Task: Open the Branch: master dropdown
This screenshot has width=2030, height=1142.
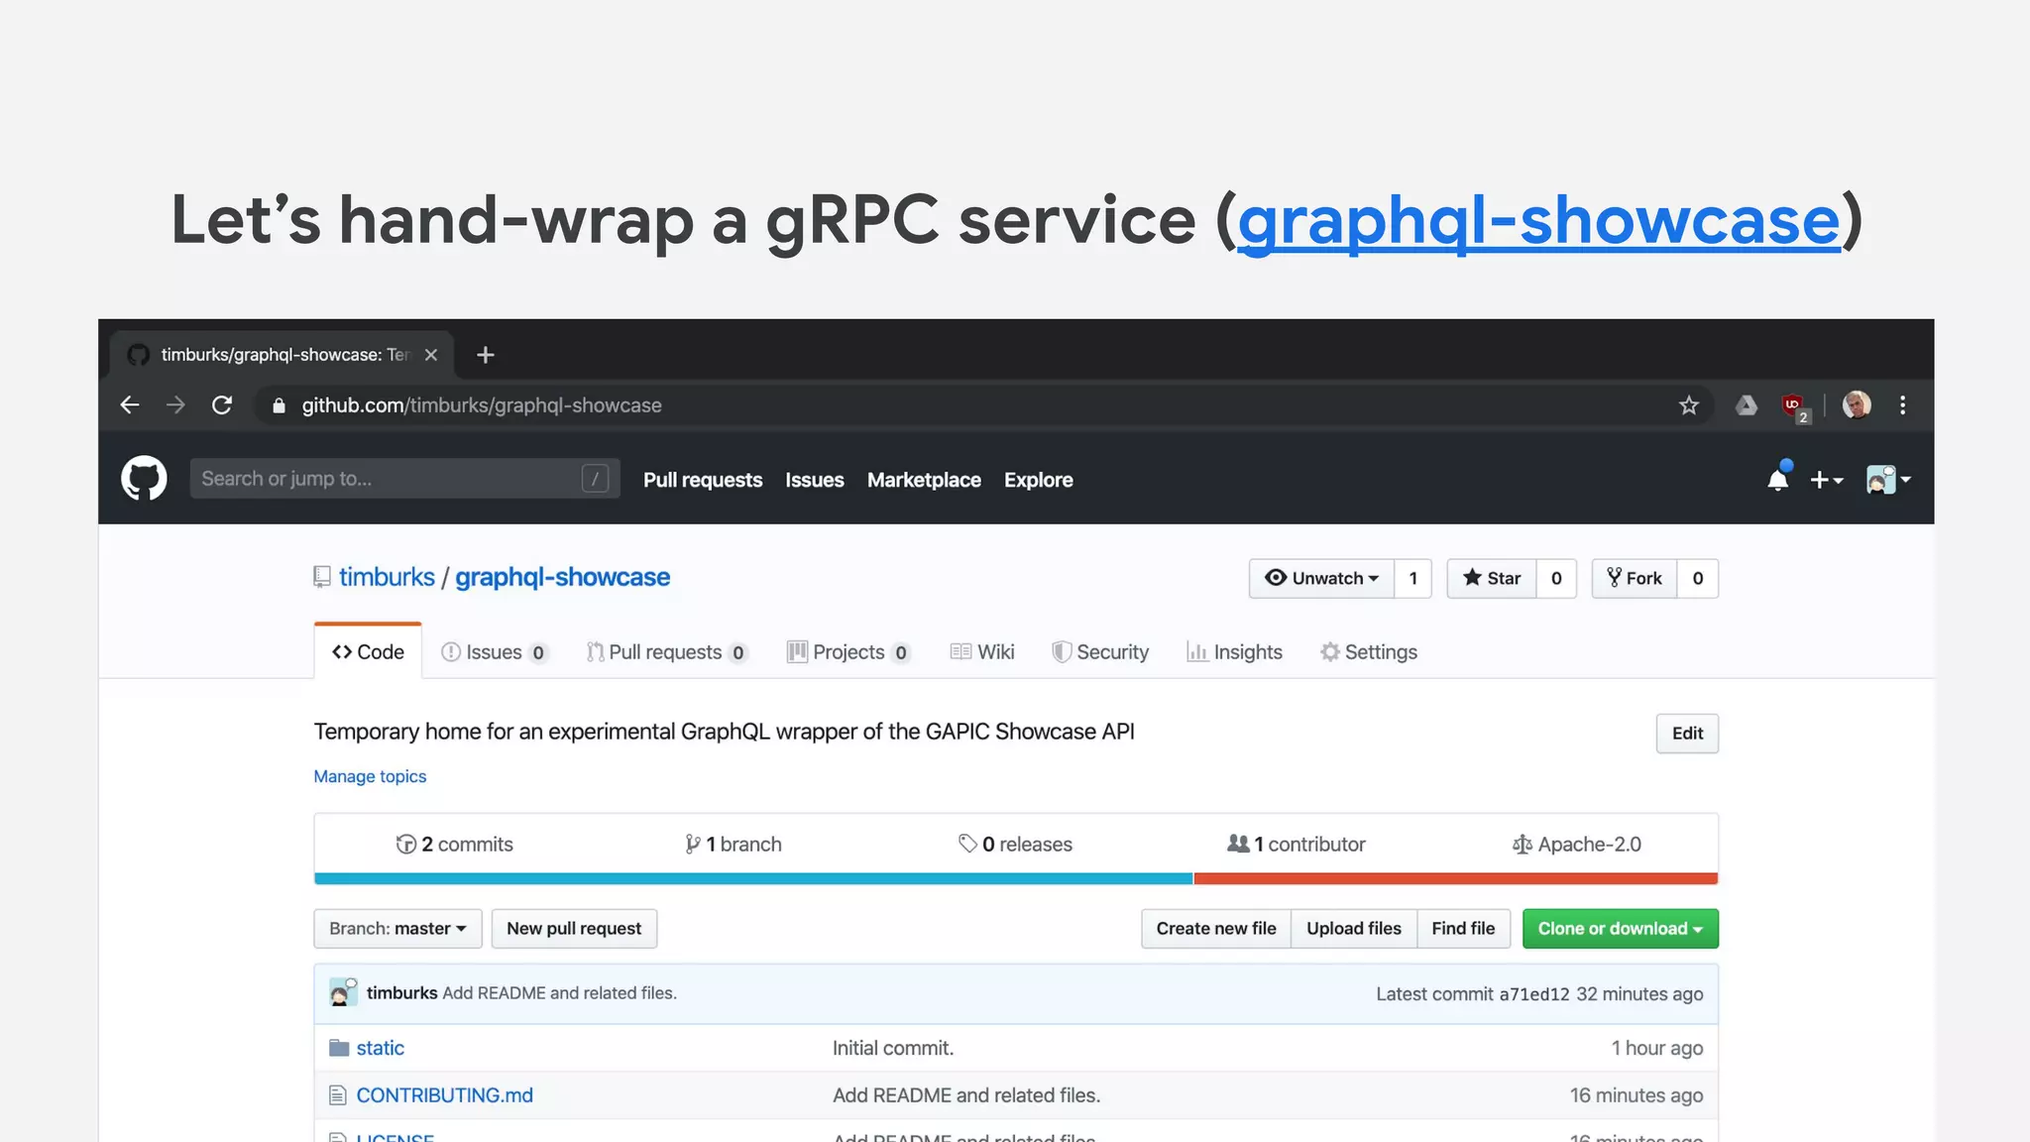Action: coord(397,929)
